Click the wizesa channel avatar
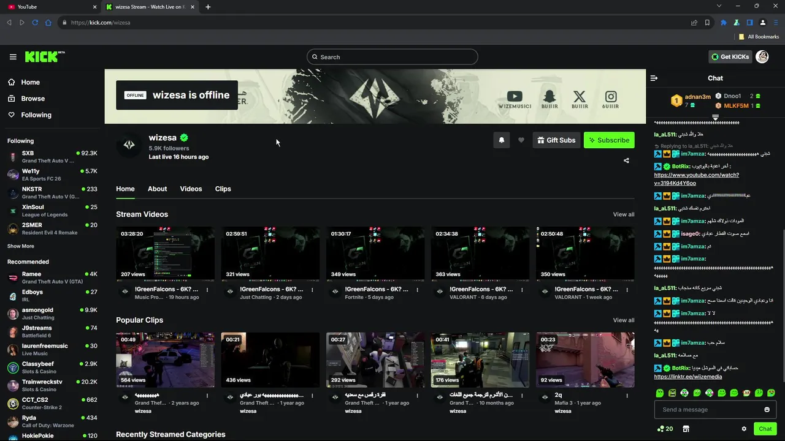The image size is (785, 441). [129, 145]
